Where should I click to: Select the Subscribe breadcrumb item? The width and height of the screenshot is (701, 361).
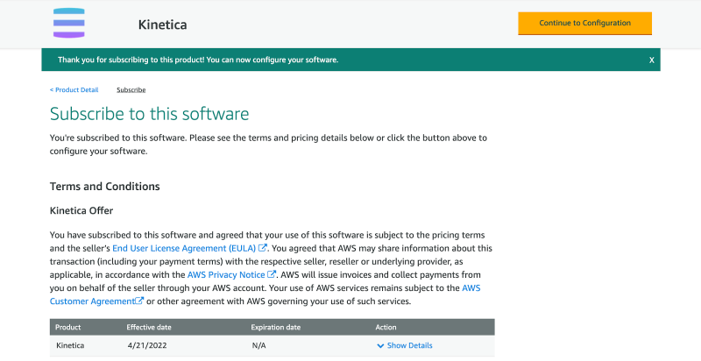tap(131, 89)
